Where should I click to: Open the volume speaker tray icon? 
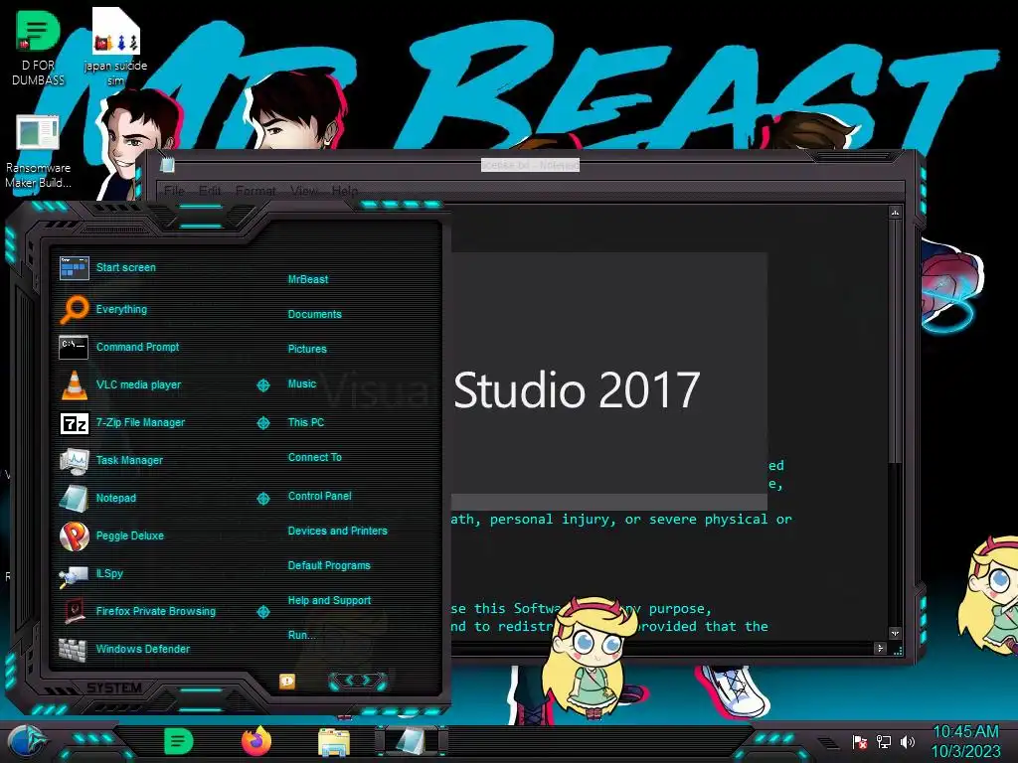908,742
